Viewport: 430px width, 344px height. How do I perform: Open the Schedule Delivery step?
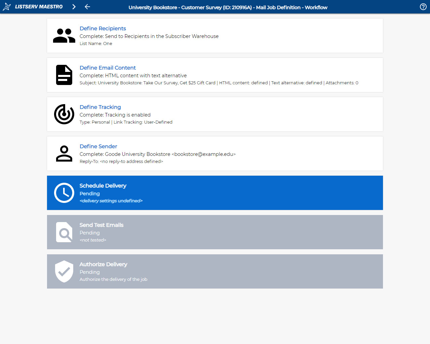point(215,193)
